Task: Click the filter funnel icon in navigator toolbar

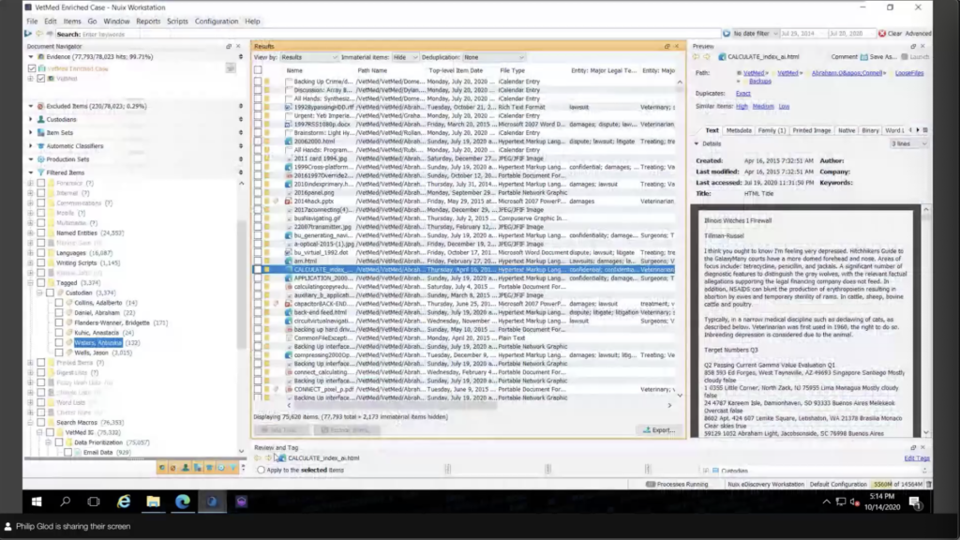Action: pyautogui.click(x=232, y=468)
